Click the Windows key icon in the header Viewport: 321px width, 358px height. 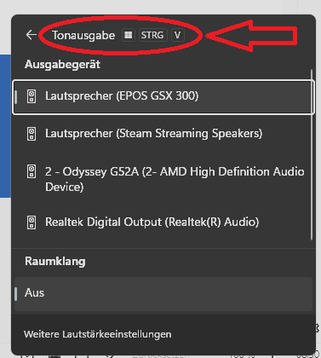click(x=129, y=35)
